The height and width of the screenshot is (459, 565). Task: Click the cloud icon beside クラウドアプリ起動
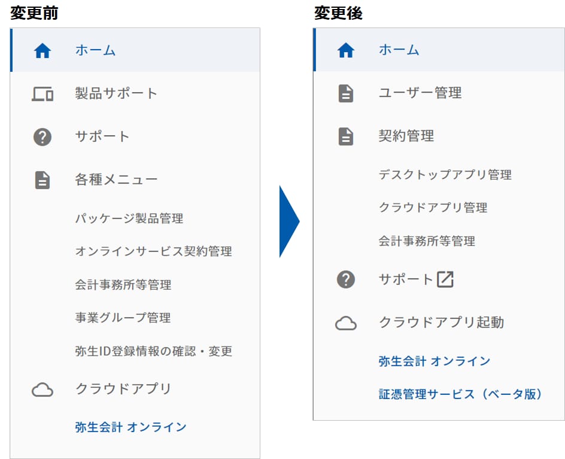pos(346,324)
